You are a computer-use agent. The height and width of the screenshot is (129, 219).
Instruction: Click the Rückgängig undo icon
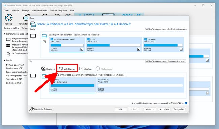point(98,69)
